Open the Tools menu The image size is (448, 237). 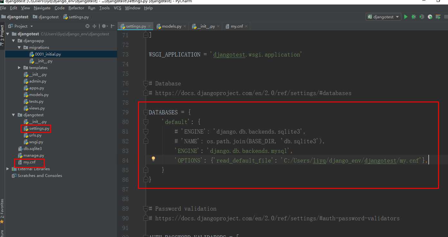point(105,8)
